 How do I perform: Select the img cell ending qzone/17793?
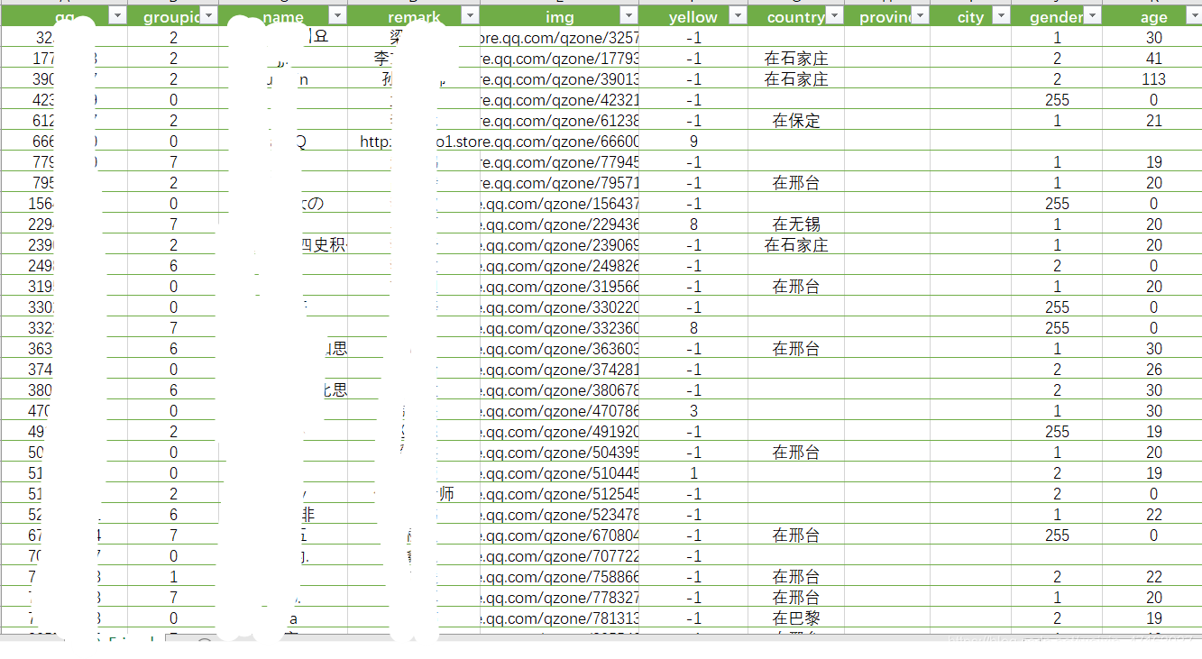pyautogui.click(x=559, y=59)
